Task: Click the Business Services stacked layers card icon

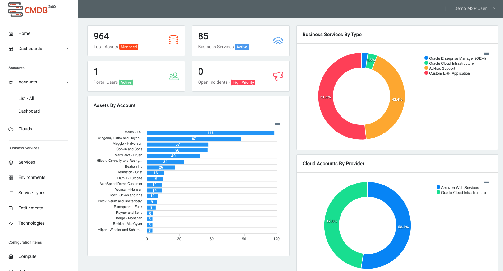Action: tap(278, 40)
